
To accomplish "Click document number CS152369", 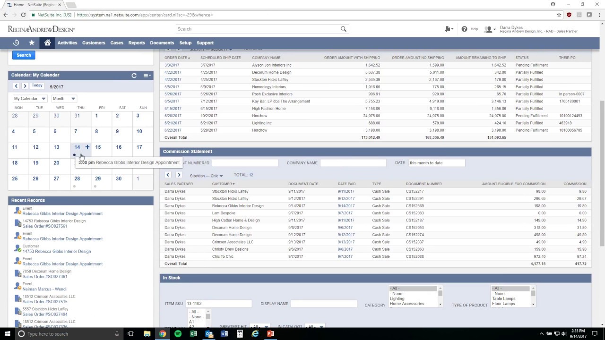I will pyautogui.click(x=415, y=206).
